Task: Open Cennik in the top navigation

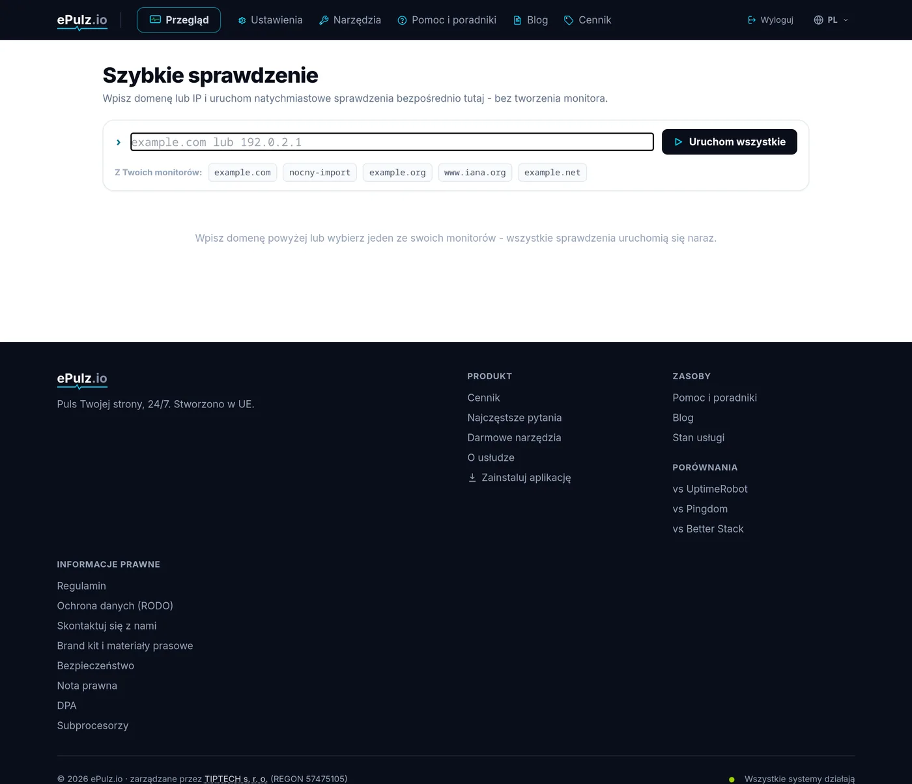Action: click(588, 20)
